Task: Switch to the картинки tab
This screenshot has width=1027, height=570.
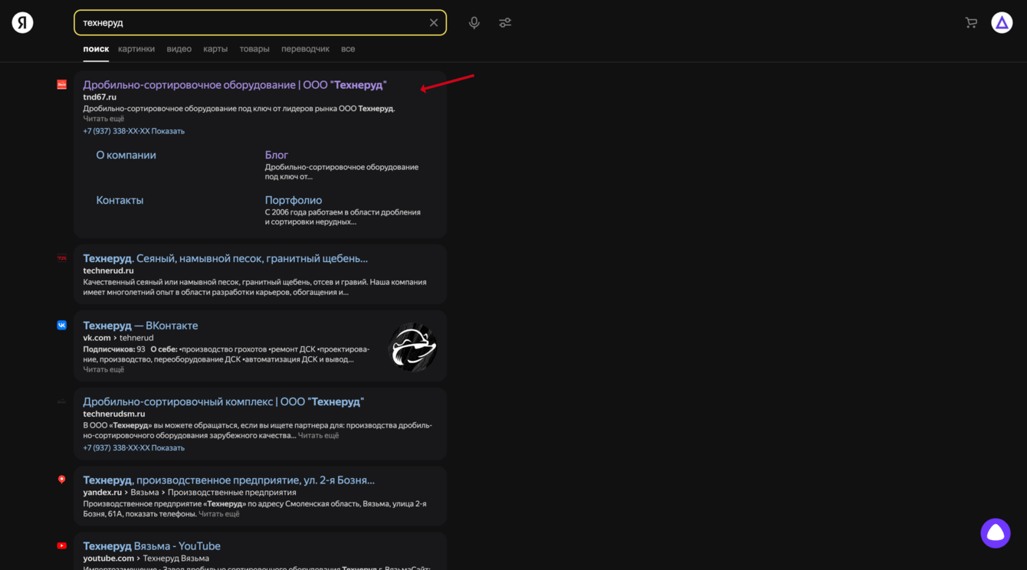Action: 136,49
